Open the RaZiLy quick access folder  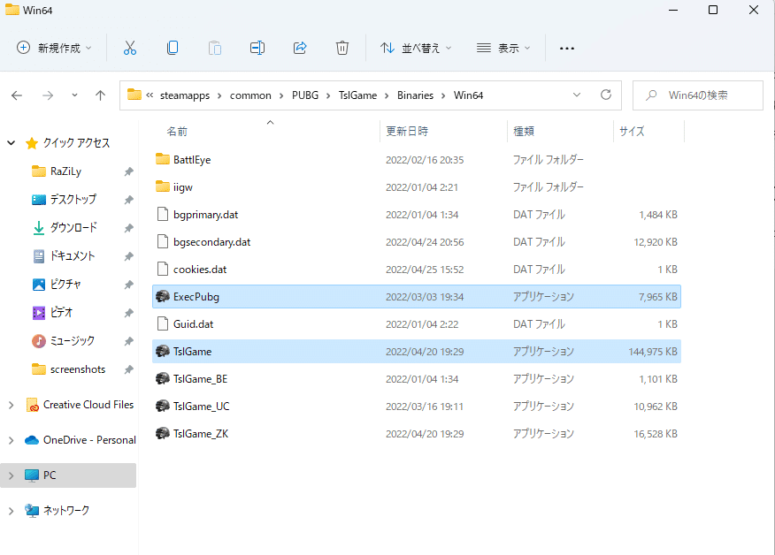(65, 171)
